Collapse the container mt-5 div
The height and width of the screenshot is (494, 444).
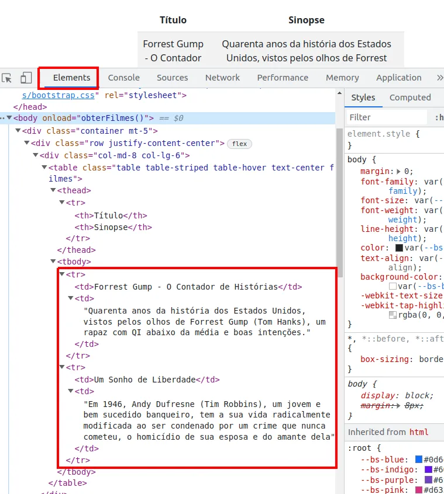(x=18, y=130)
